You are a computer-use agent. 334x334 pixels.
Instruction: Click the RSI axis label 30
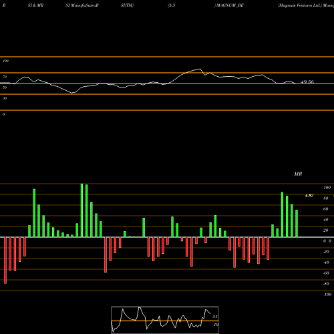pyautogui.click(x=5, y=98)
